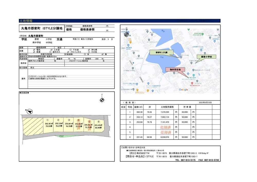The width and height of the screenshot is (257, 182).
Task: Check the 下水道 checkbox
Action: [70, 50]
